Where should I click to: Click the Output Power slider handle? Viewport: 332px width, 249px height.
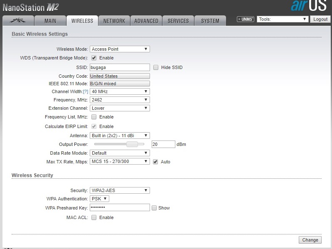[132, 144]
